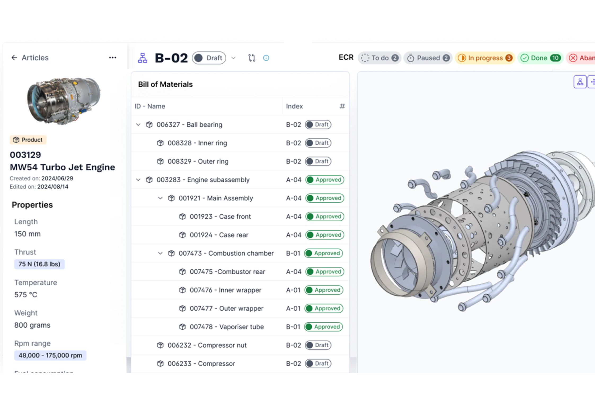This screenshot has width=595, height=420.
Task: Click the blue info icon in header
Action: 266,58
